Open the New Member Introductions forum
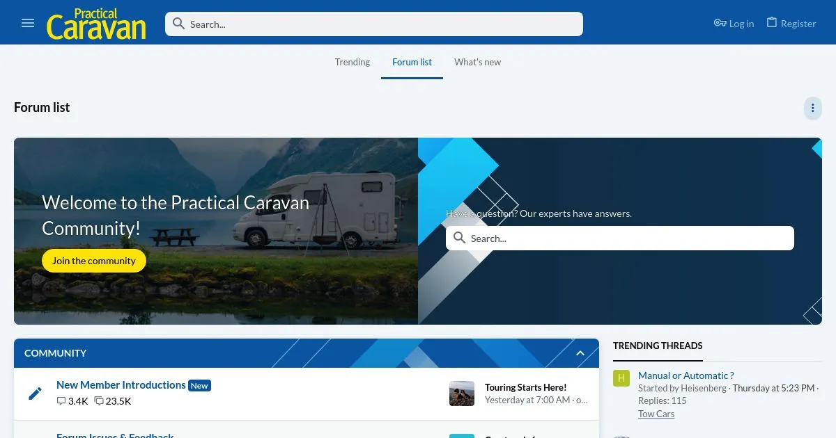 121,384
